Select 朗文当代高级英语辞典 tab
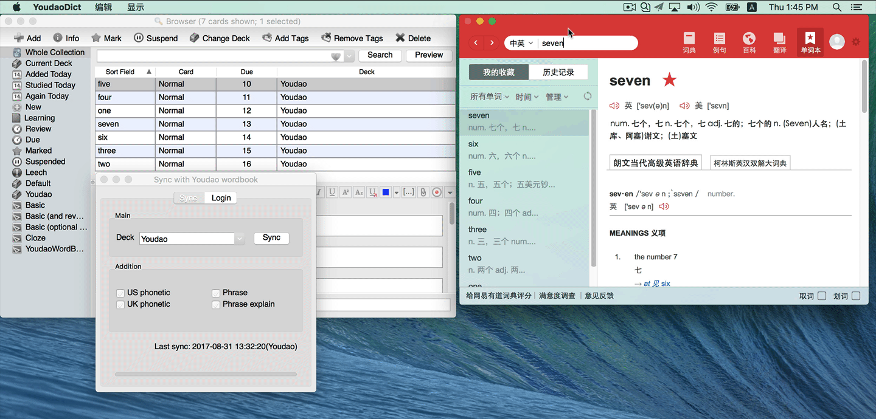The height and width of the screenshot is (419, 876). pyautogui.click(x=655, y=163)
